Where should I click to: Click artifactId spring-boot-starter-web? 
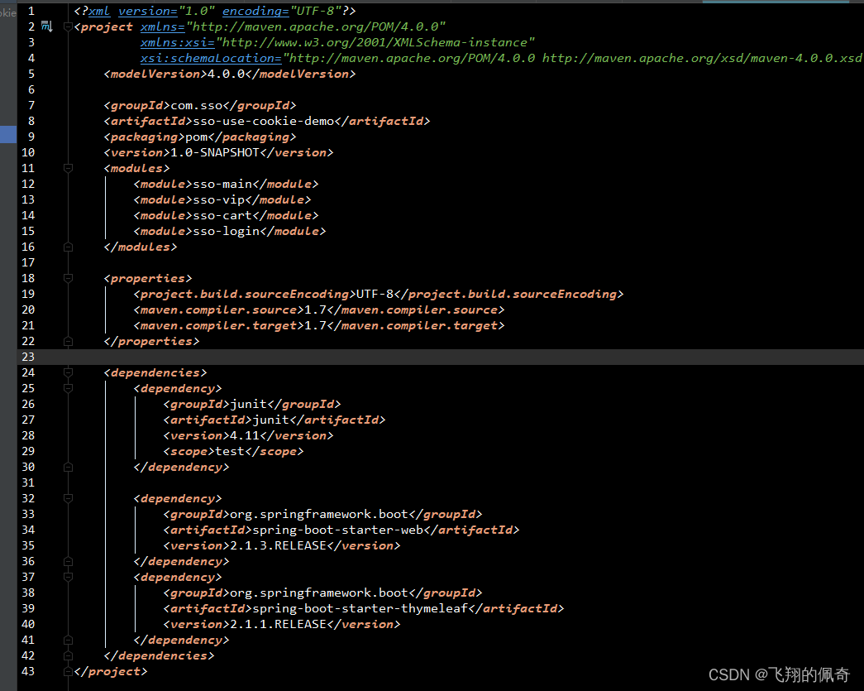click(x=338, y=530)
